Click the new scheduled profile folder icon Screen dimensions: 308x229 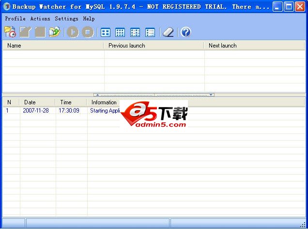coord(10,32)
